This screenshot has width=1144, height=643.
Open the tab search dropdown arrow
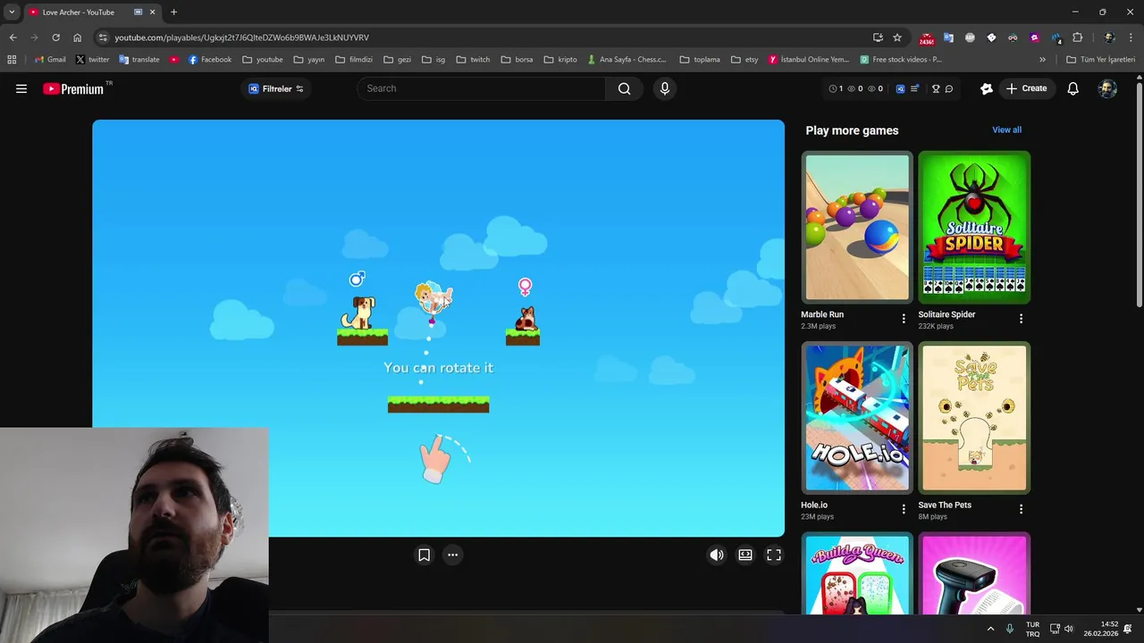click(11, 13)
